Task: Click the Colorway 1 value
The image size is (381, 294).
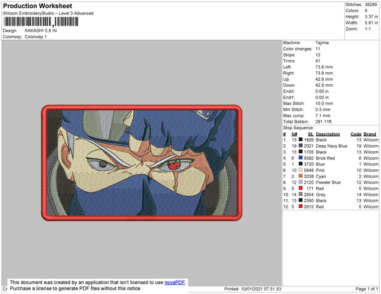Action: coord(36,37)
